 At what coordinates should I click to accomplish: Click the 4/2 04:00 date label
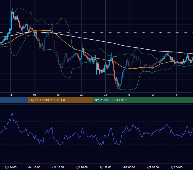pyautogui.click(x=177, y=167)
